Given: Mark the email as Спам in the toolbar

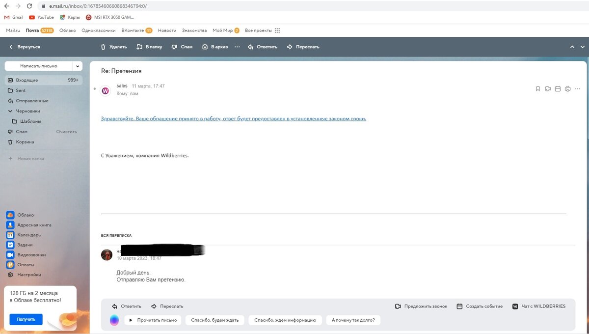Looking at the screenshot, I should tap(182, 47).
